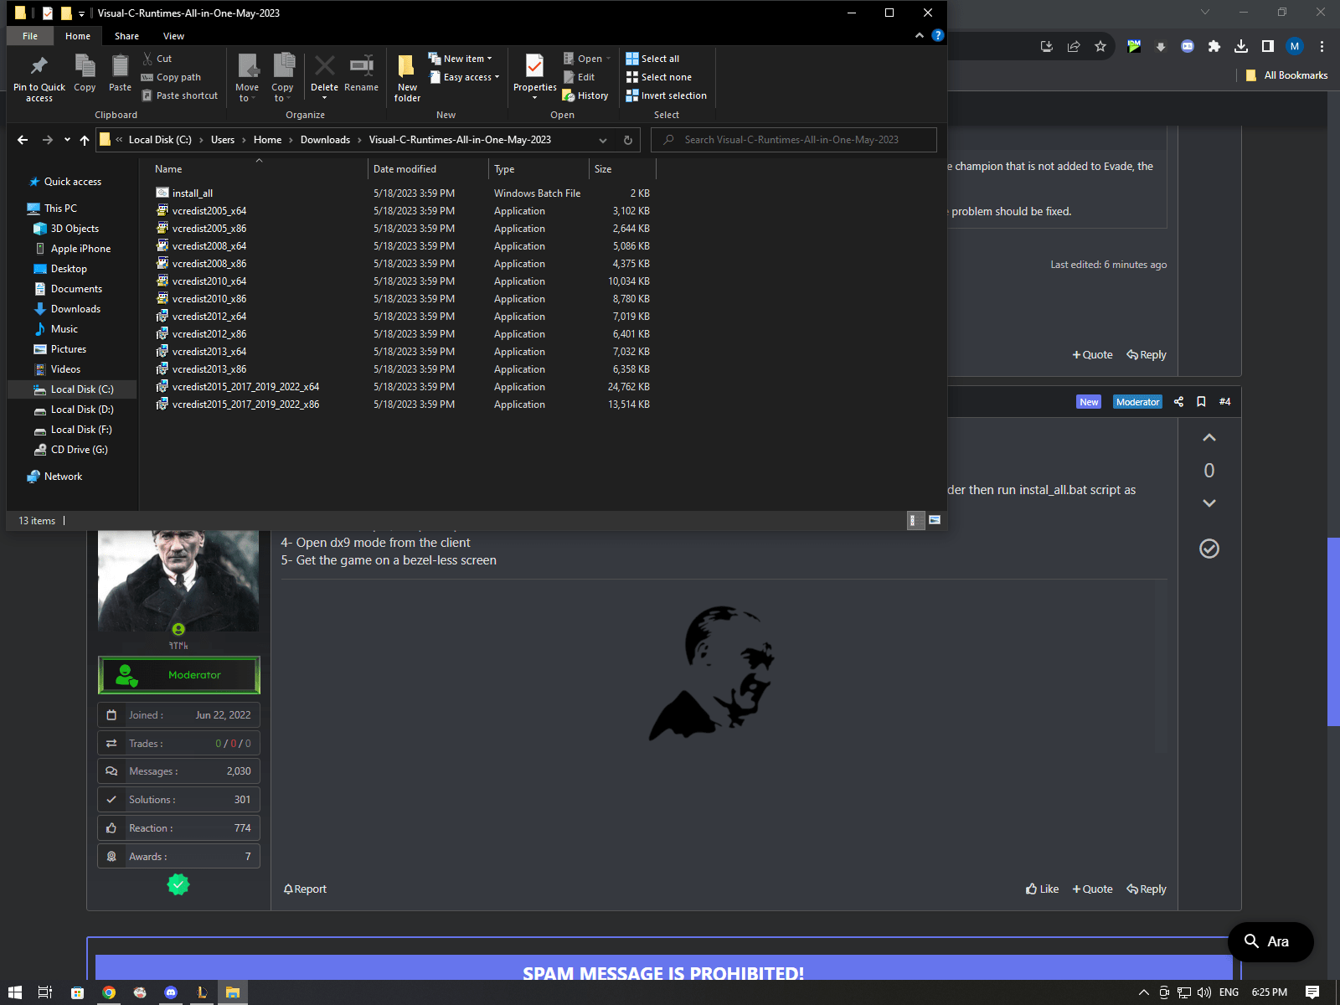Refresh the current folder view
This screenshot has width=1340, height=1005.
tap(628, 140)
